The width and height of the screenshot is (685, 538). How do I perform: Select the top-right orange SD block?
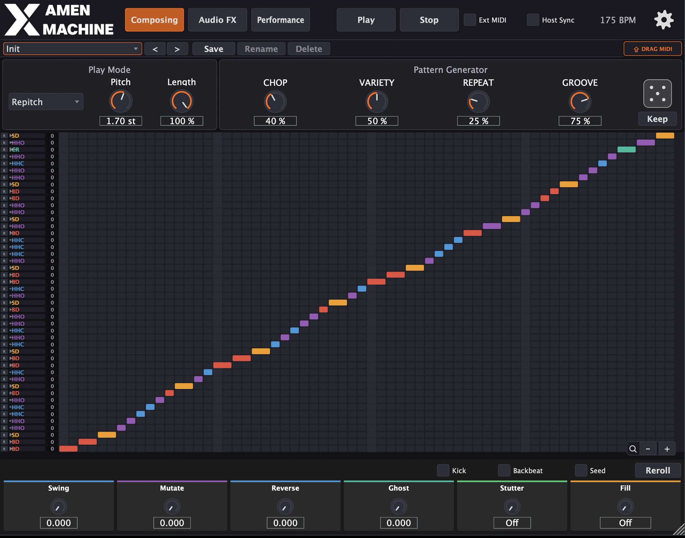[x=665, y=136]
